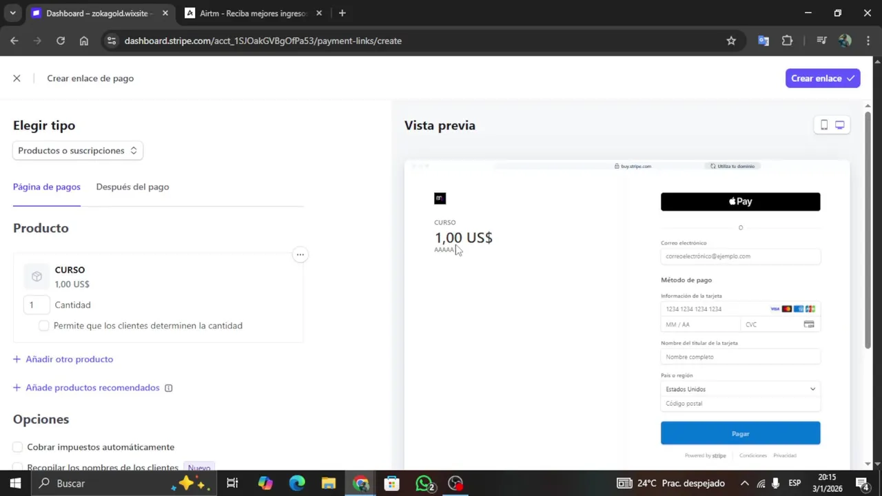The width and height of the screenshot is (882, 496).
Task: Click the Crear enlace button
Action: point(823,79)
